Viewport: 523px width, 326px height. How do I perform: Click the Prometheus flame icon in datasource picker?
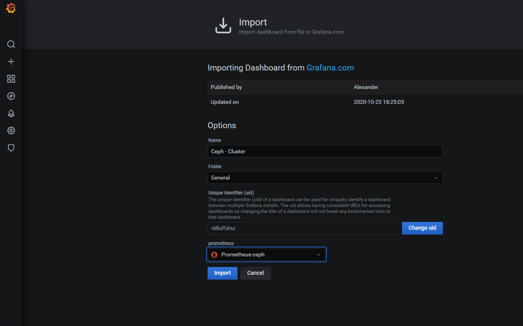[x=214, y=255]
